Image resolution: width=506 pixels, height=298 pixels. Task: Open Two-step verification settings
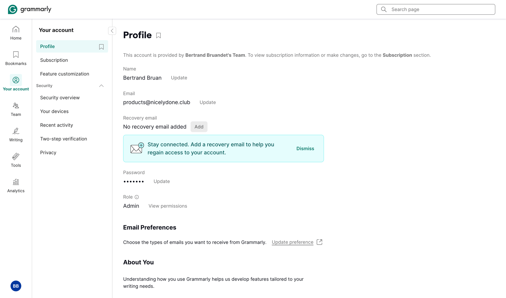64,139
